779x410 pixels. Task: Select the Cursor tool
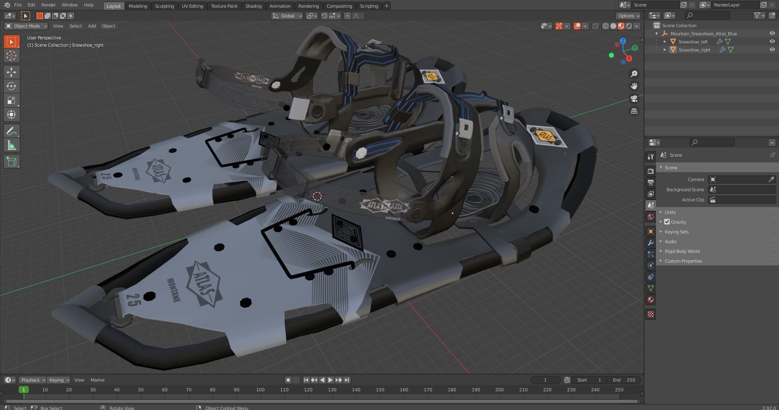click(x=12, y=56)
